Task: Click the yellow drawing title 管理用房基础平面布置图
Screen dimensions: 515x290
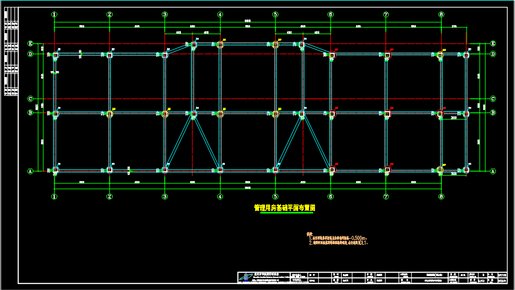Action: (284, 208)
